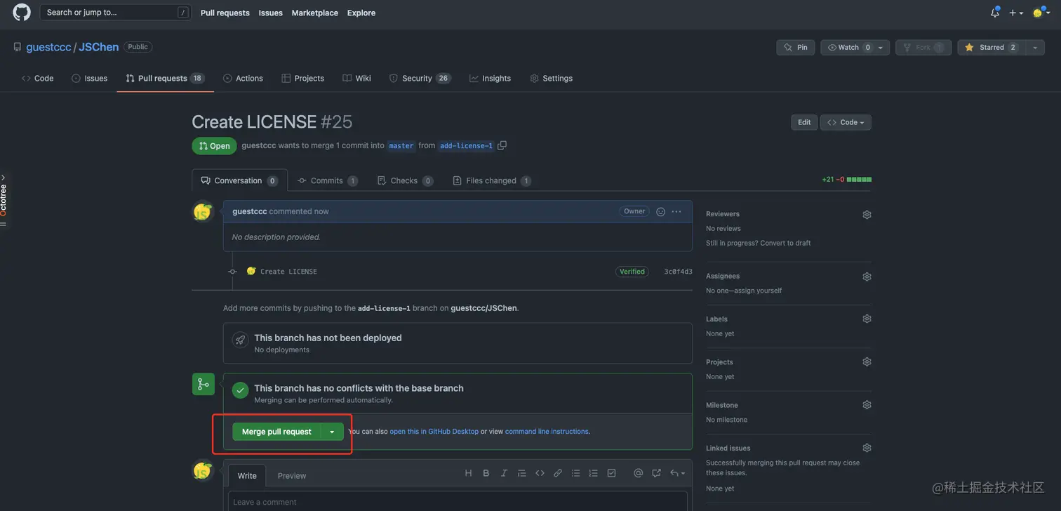The width and height of the screenshot is (1061, 511).
Task: Copy the add-license-1 branch name
Action: (x=502, y=145)
